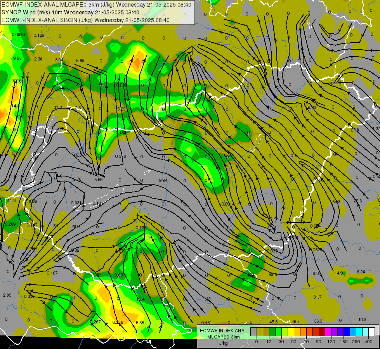Click the map value '0.167'
Image resolution: width=380 pixels, height=349 pixels.
tap(52, 273)
